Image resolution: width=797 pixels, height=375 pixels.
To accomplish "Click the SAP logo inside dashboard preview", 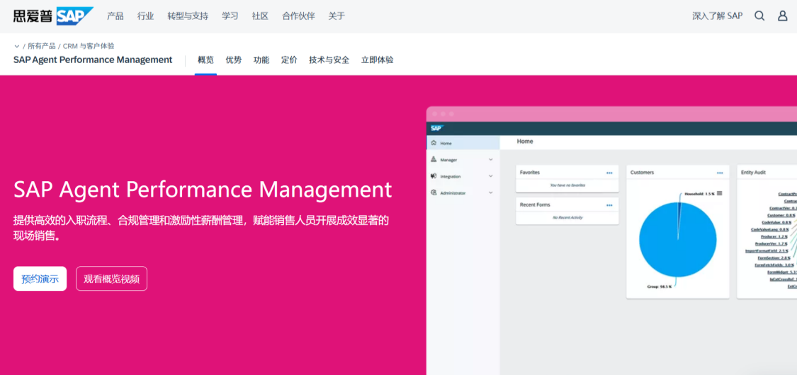I will [436, 128].
